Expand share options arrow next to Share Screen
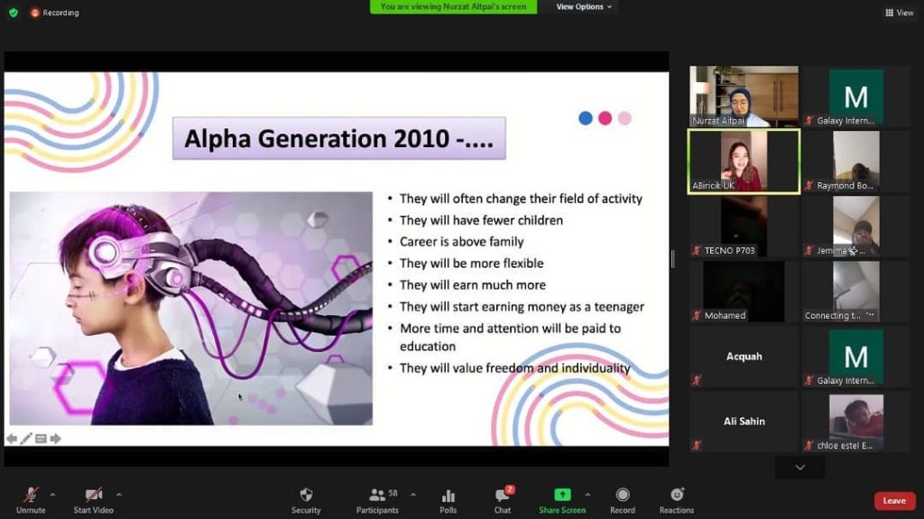 click(x=587, y=495)
